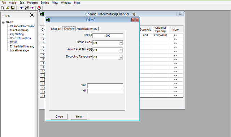
Task: Select Key Setting in the tree
Action: [17, 34]
